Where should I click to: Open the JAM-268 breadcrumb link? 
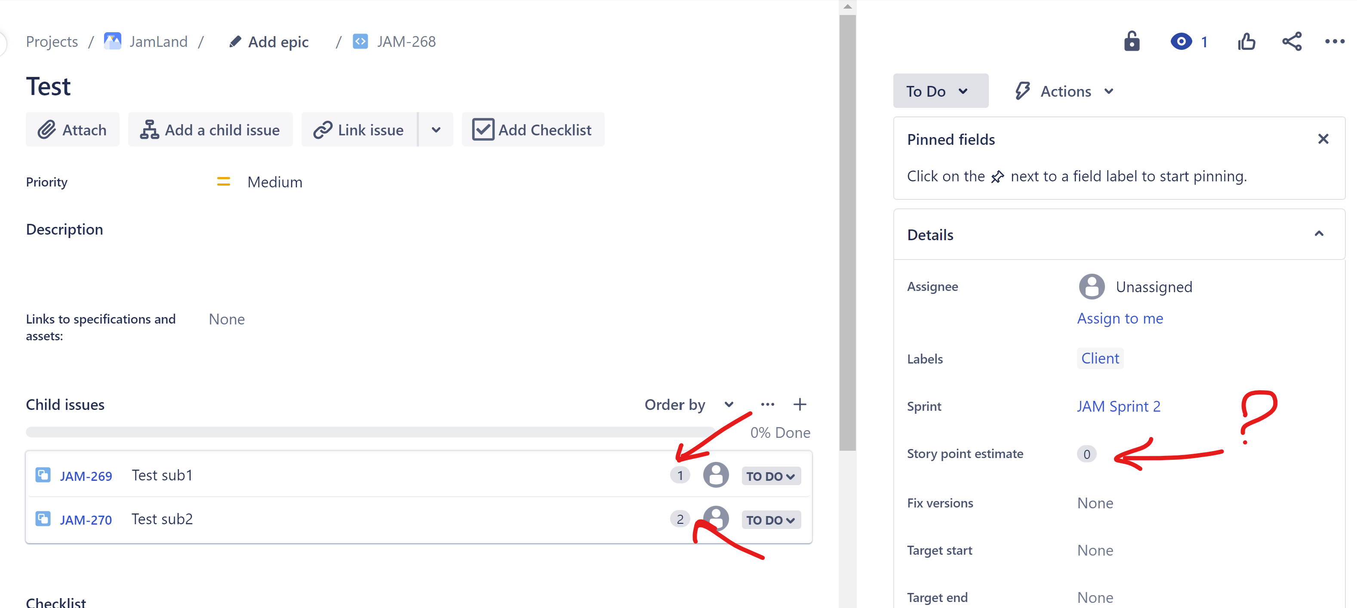pos(406,42)
